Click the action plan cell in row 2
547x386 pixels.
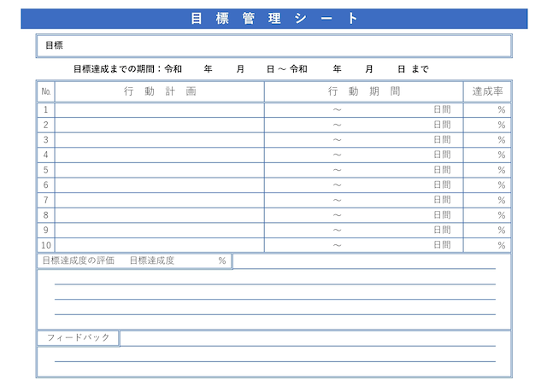(x=160, y=125)
